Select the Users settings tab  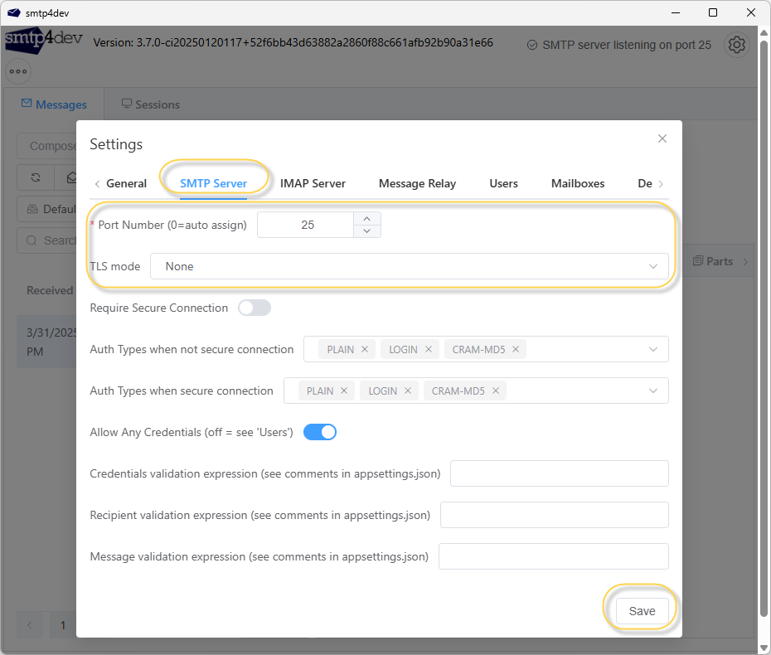tap(503, 183)
